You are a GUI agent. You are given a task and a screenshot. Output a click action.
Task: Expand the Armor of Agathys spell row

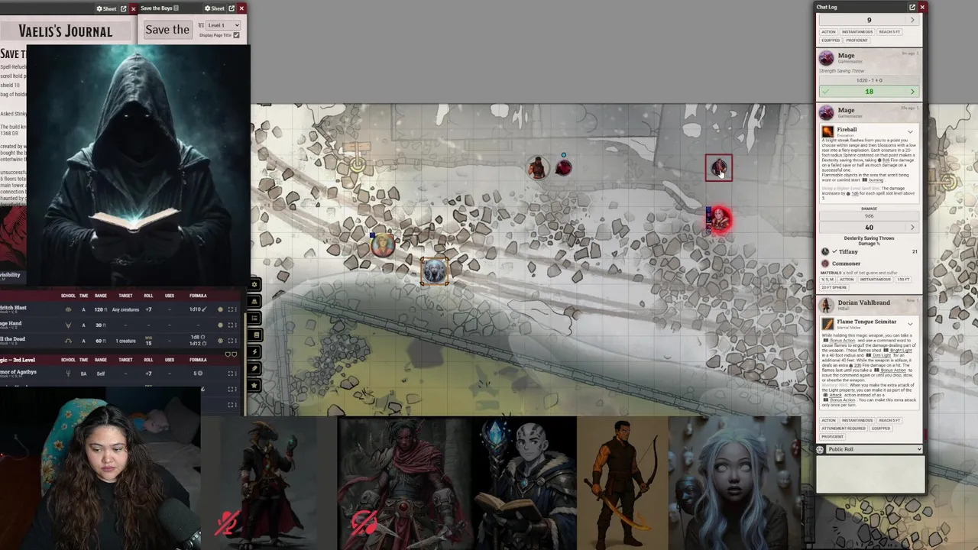point(232,374)
